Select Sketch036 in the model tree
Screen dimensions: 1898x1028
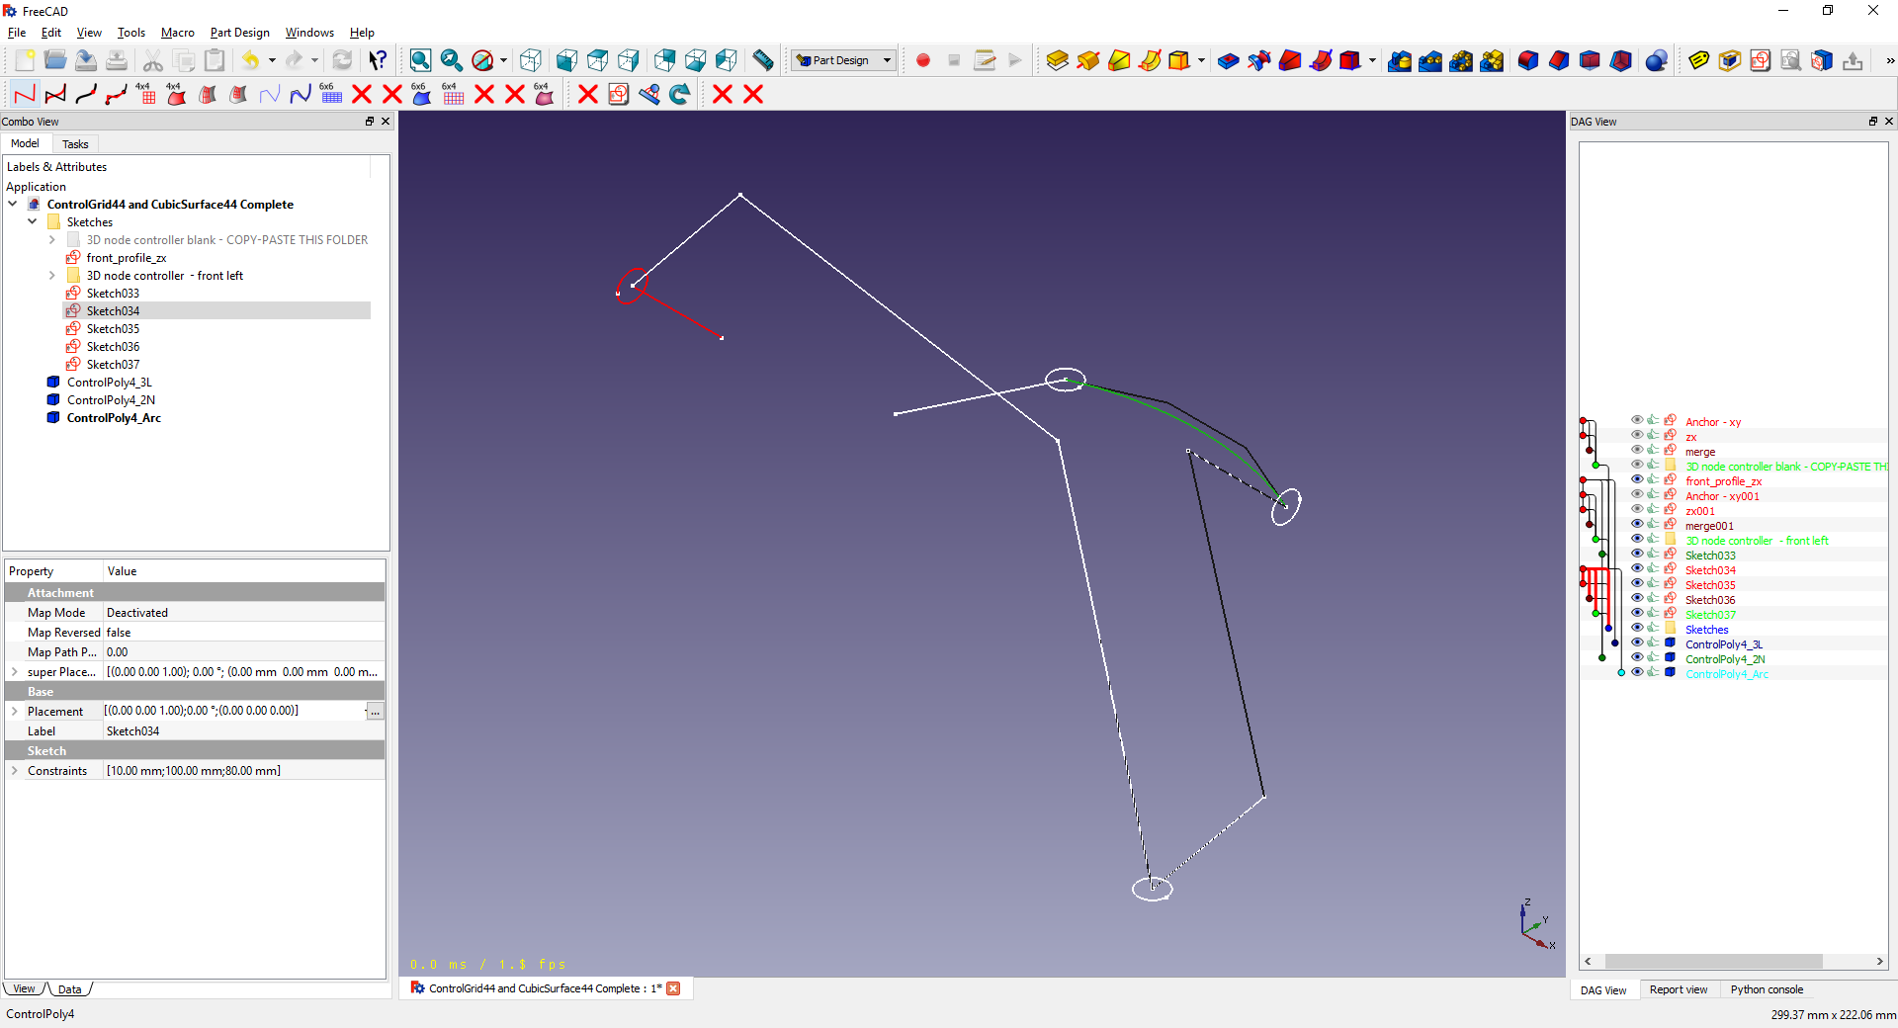113,347
